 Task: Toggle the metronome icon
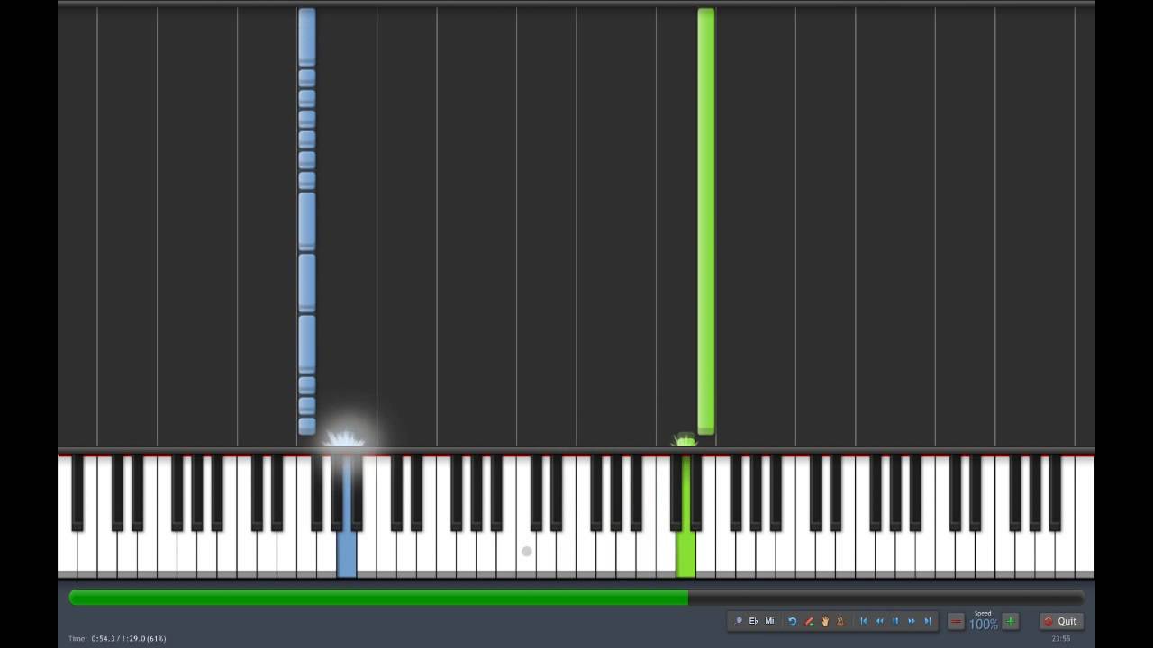coord(840,621)
